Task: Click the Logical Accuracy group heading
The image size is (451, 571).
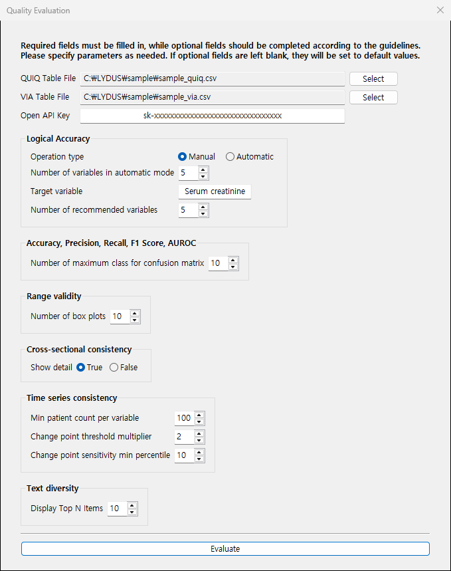Action: click(58, 139)
